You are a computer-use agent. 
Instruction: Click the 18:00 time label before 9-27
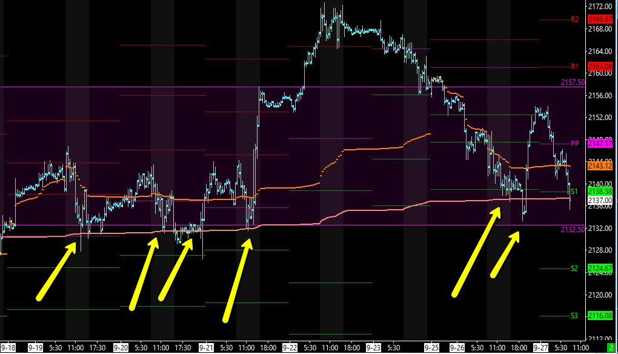coord(519,348)
